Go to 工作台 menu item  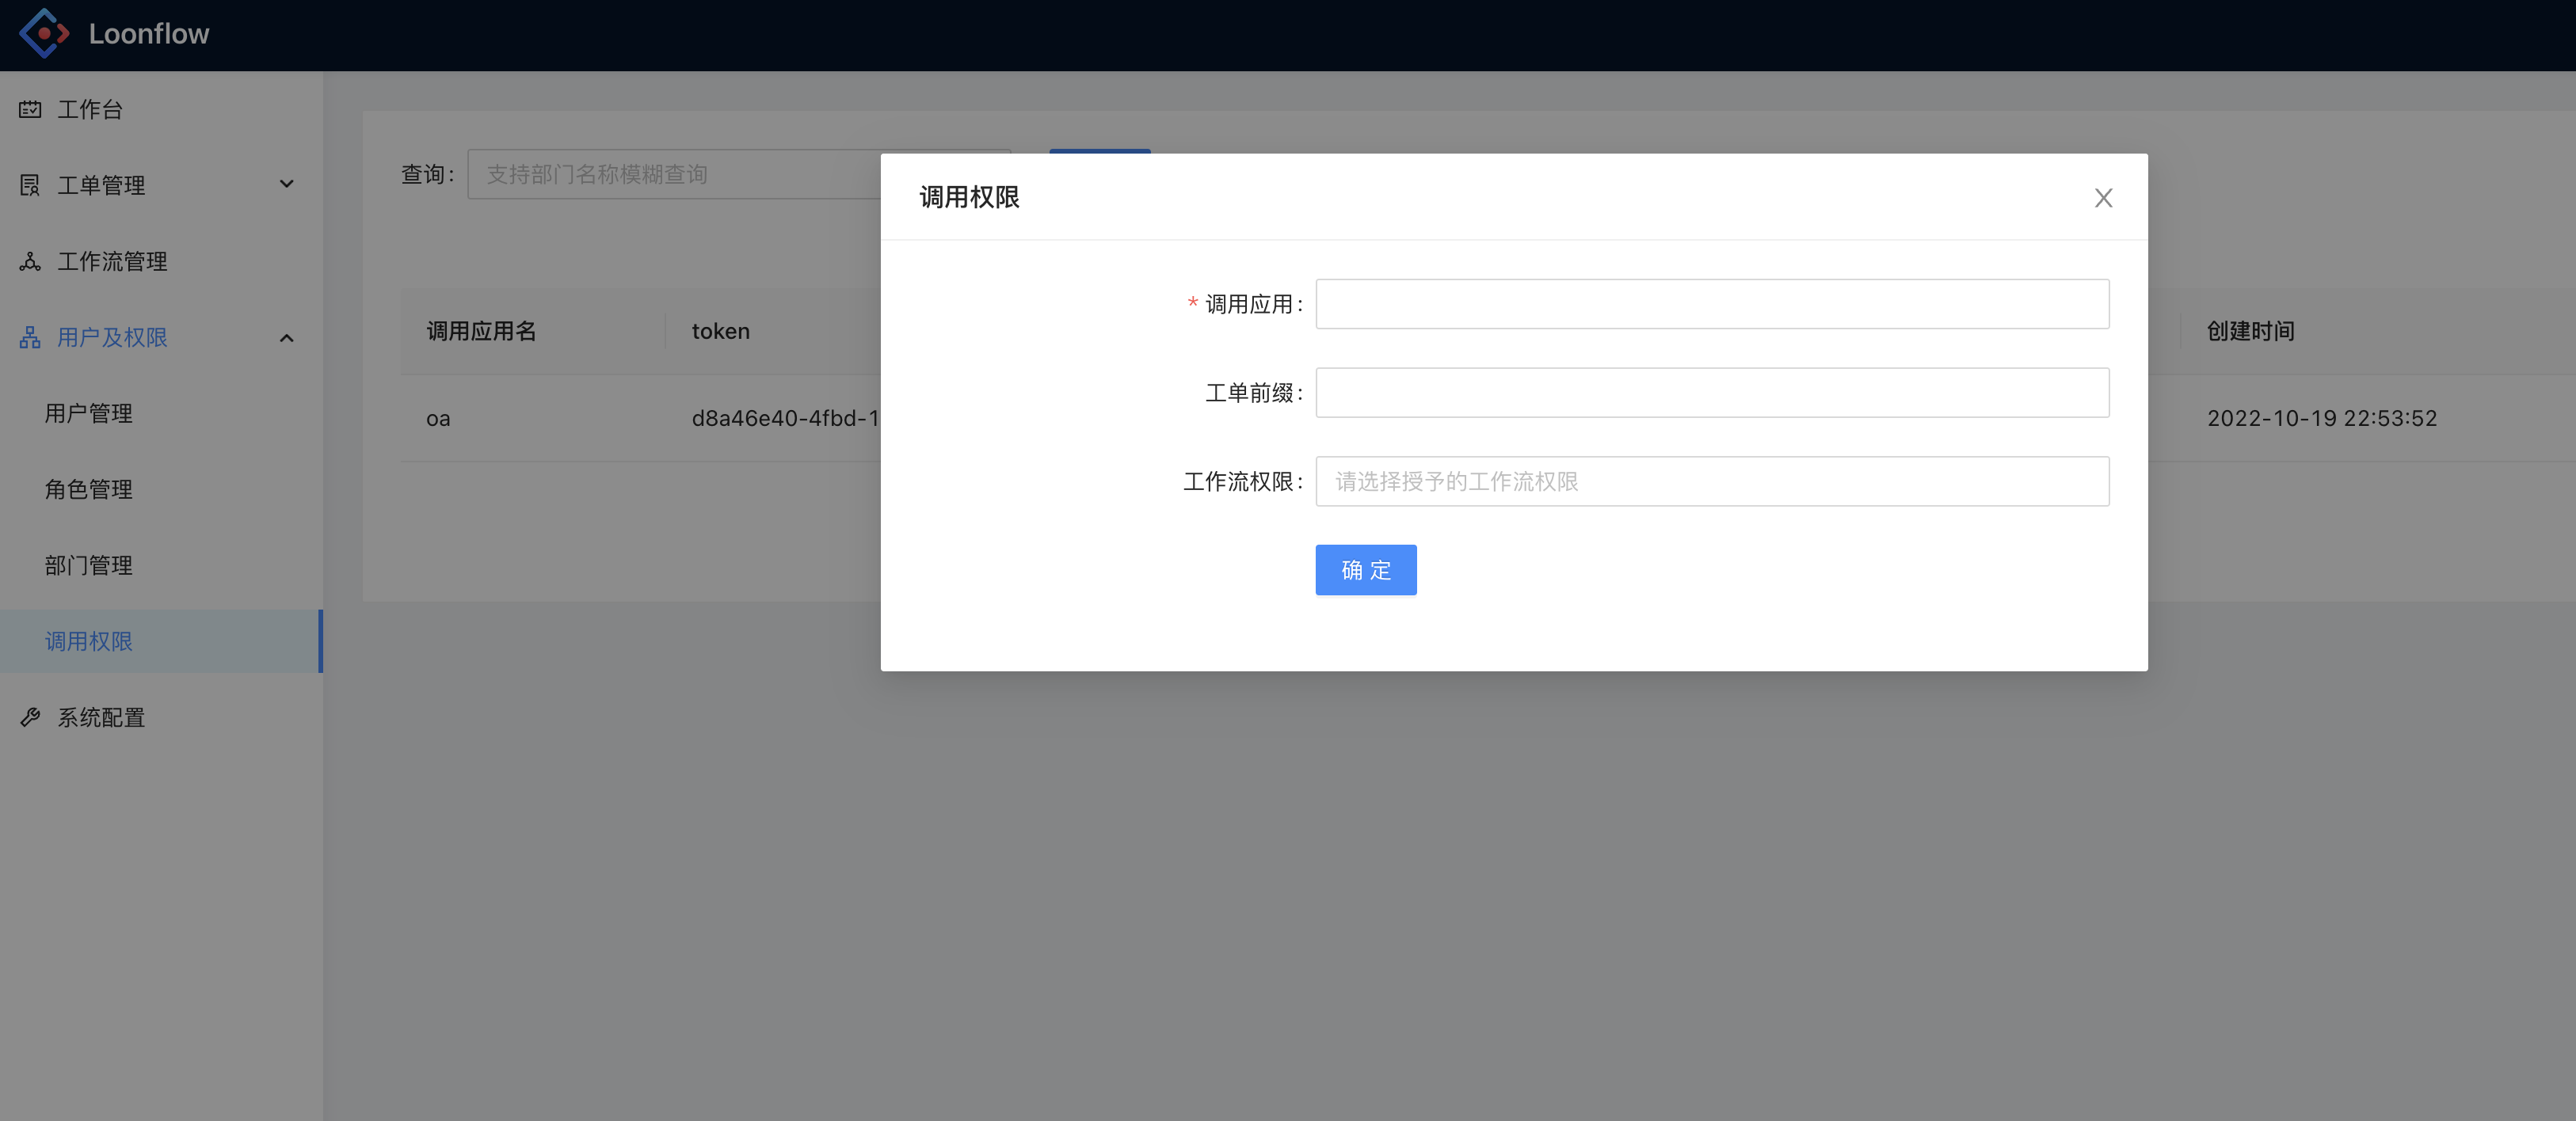pyautogui.click(x=161, y=109)
